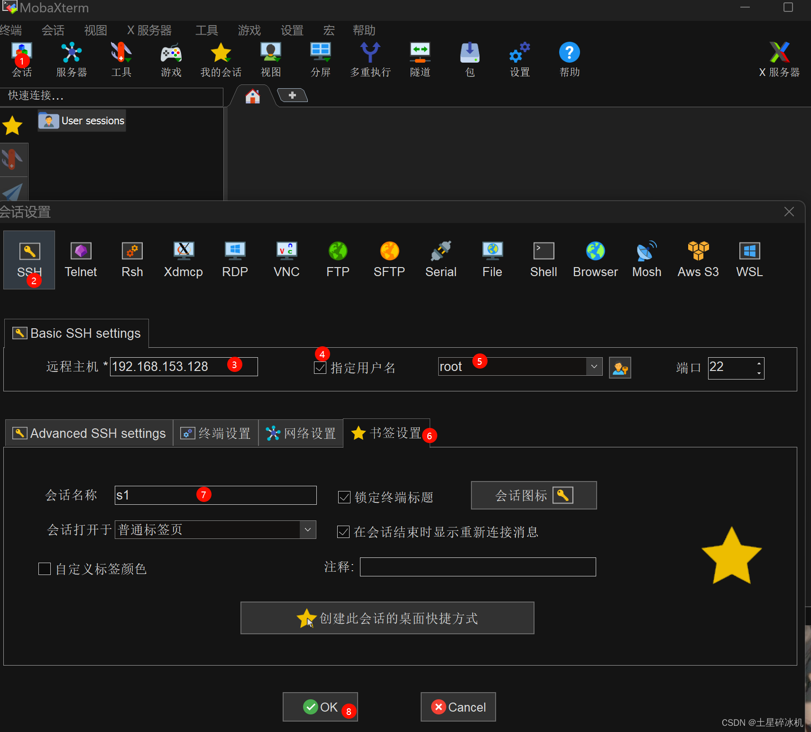The image size is (811, 732).
Task: Choose Shell session type
Action: (x=544, y=259)
